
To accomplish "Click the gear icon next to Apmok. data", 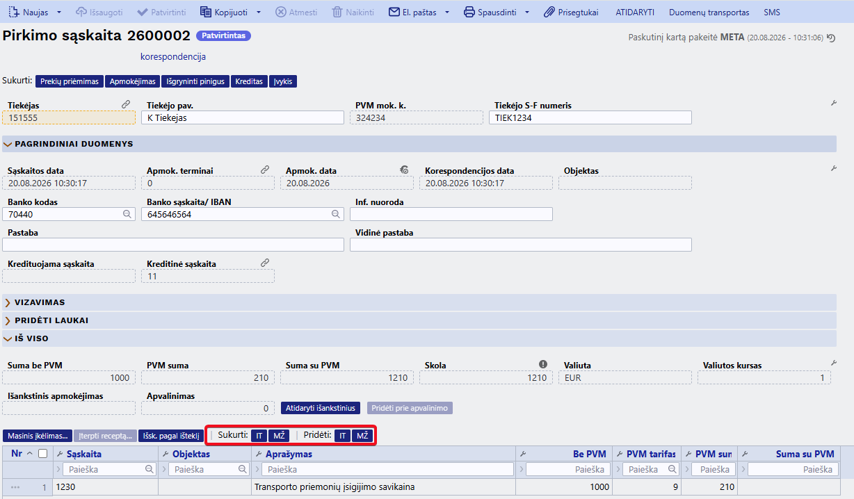I will (x=404, y=170).
